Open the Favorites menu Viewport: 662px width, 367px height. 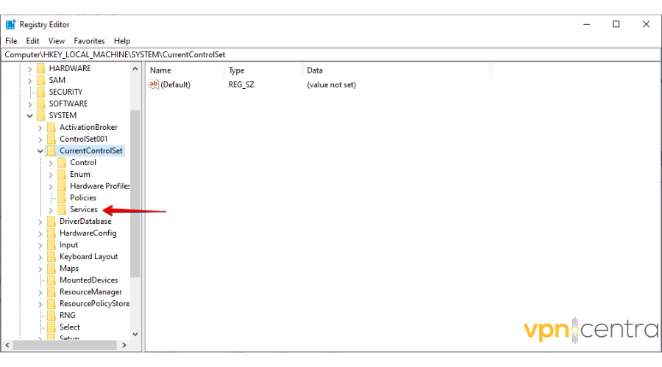(x=89, y=41)
